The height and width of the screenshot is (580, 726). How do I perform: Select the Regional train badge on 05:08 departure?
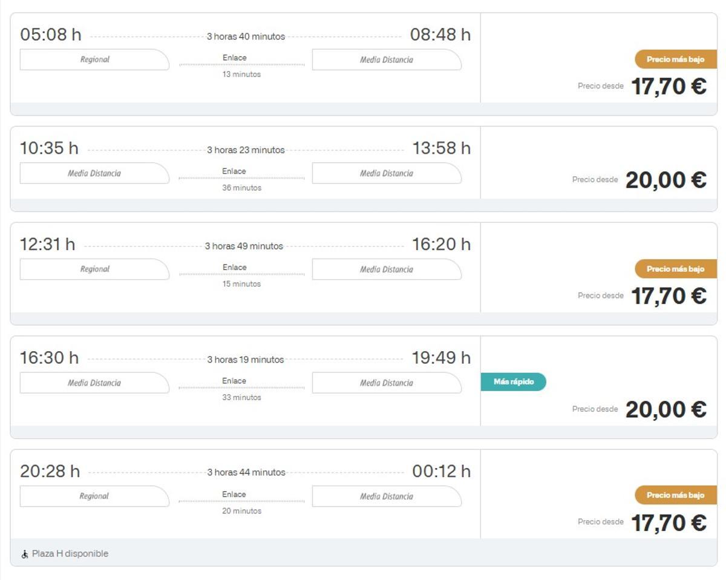click(x=94, y=59)
